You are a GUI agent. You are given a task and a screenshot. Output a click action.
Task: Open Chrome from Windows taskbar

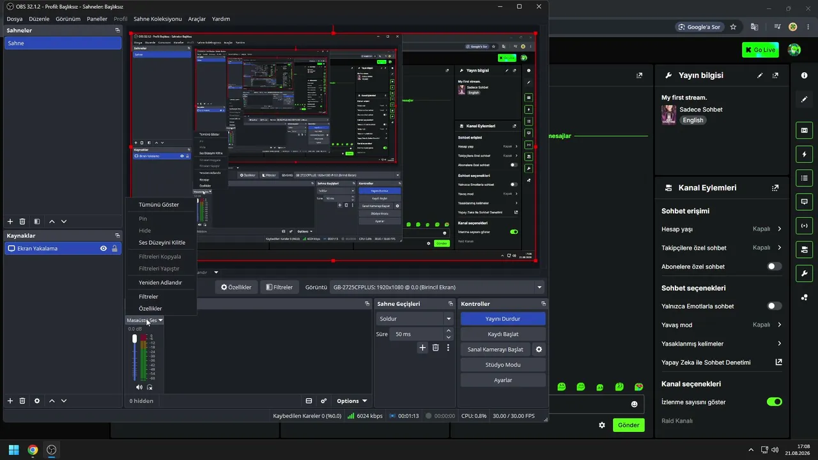click(33, 450)
